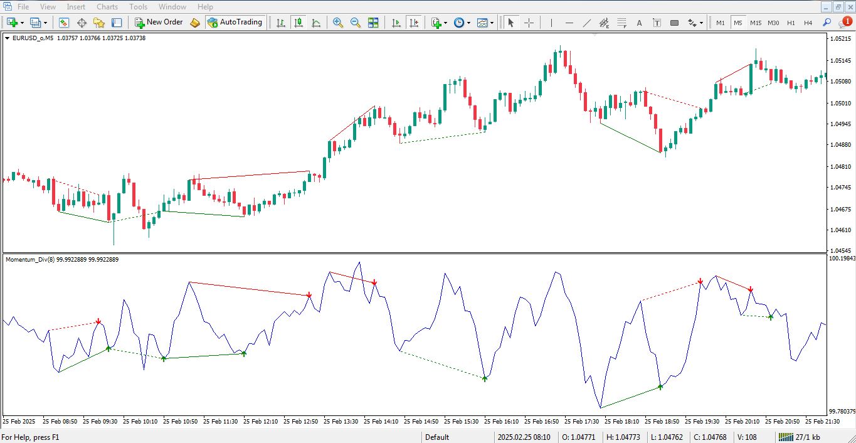Open the MetaEditor book icon
Image resolution: width=856 pixels, height=443 pixels.
pos(195,23)
